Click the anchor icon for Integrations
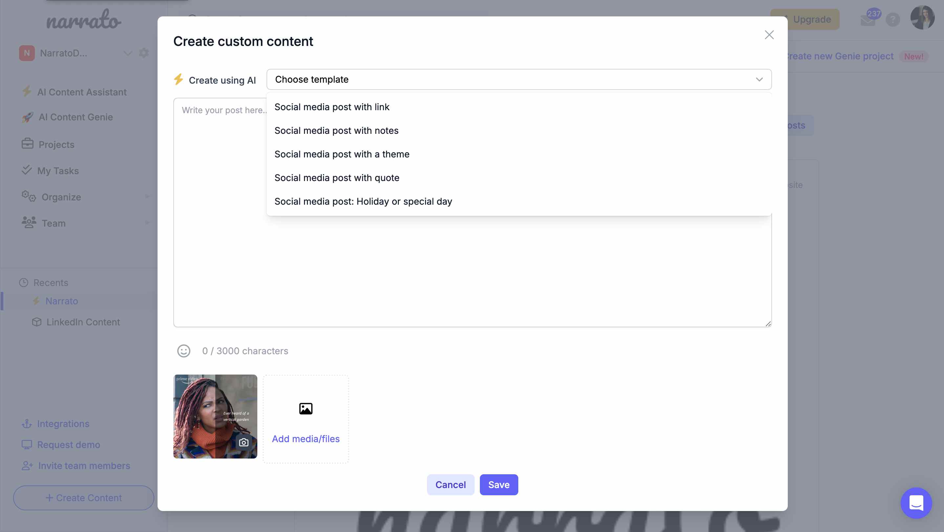Viewport: 944px width, 532px height. [x=27, y=424]
